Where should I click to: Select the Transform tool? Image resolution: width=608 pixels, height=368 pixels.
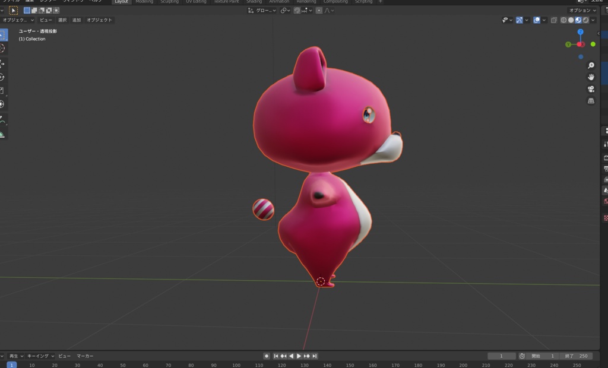(x=3, y=104)
